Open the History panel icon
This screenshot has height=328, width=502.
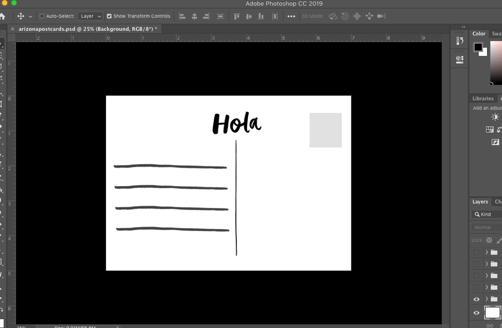tap(460, 41)
